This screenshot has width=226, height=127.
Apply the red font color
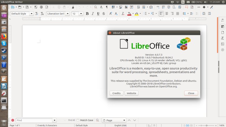[129, 14]
